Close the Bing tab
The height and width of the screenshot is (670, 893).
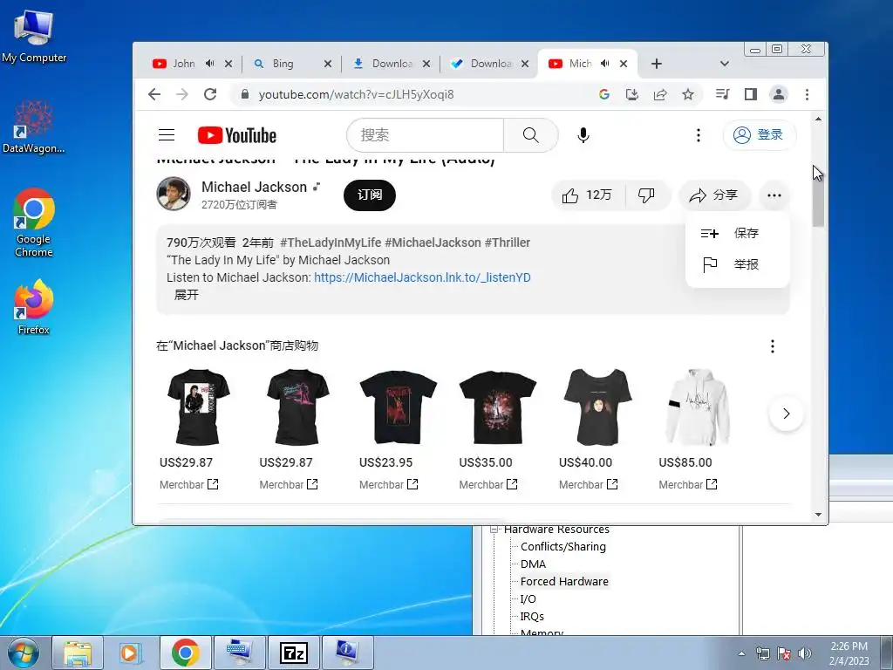[328, 64]
